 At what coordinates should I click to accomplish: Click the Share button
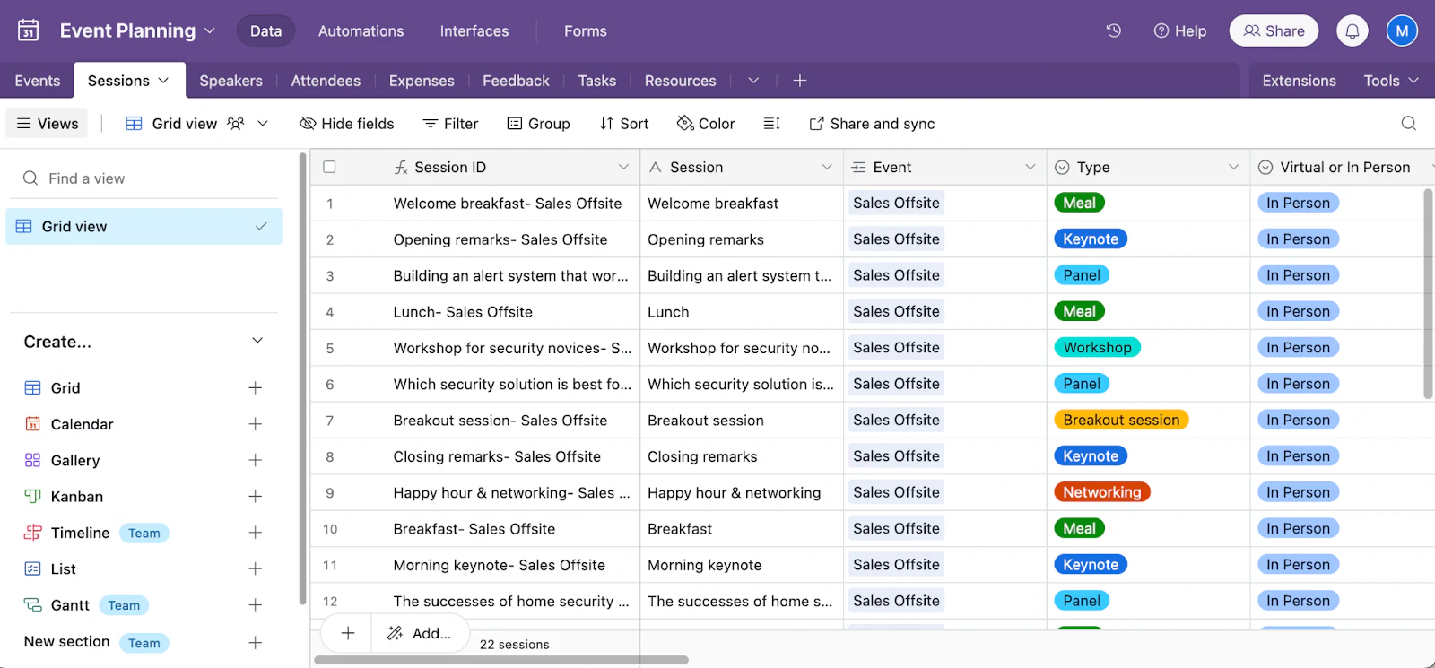point(1274,30)
